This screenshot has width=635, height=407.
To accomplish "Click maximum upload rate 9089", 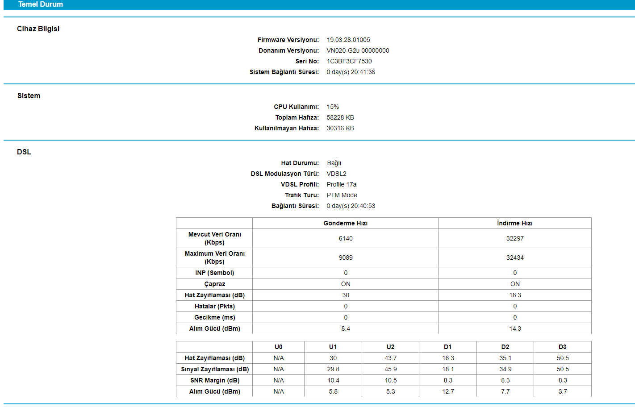I will 346,257.
